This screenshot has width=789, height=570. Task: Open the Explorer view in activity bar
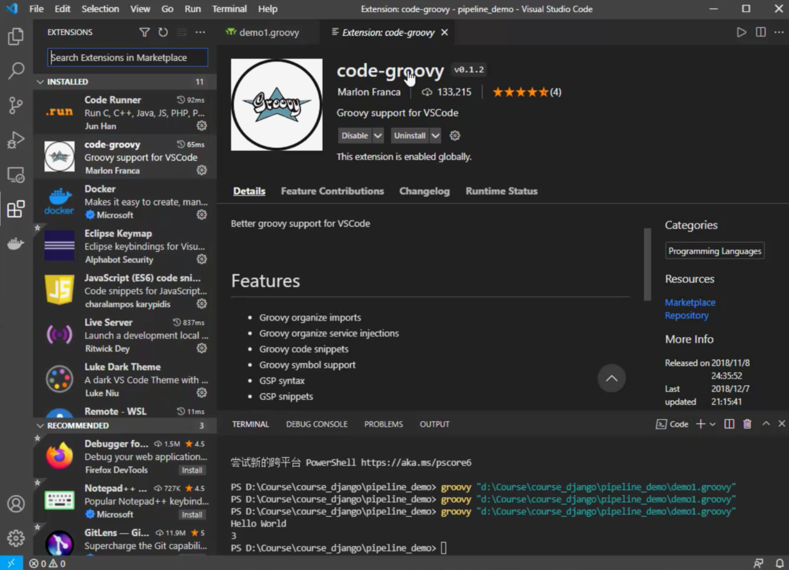pos(16,36)
